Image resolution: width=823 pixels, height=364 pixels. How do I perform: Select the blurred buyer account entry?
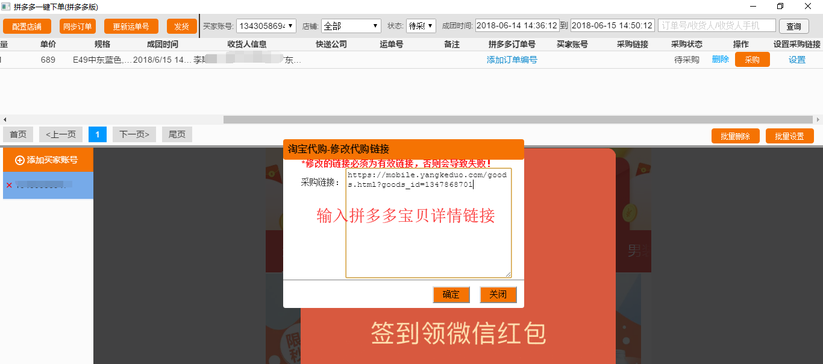(48, 185)
